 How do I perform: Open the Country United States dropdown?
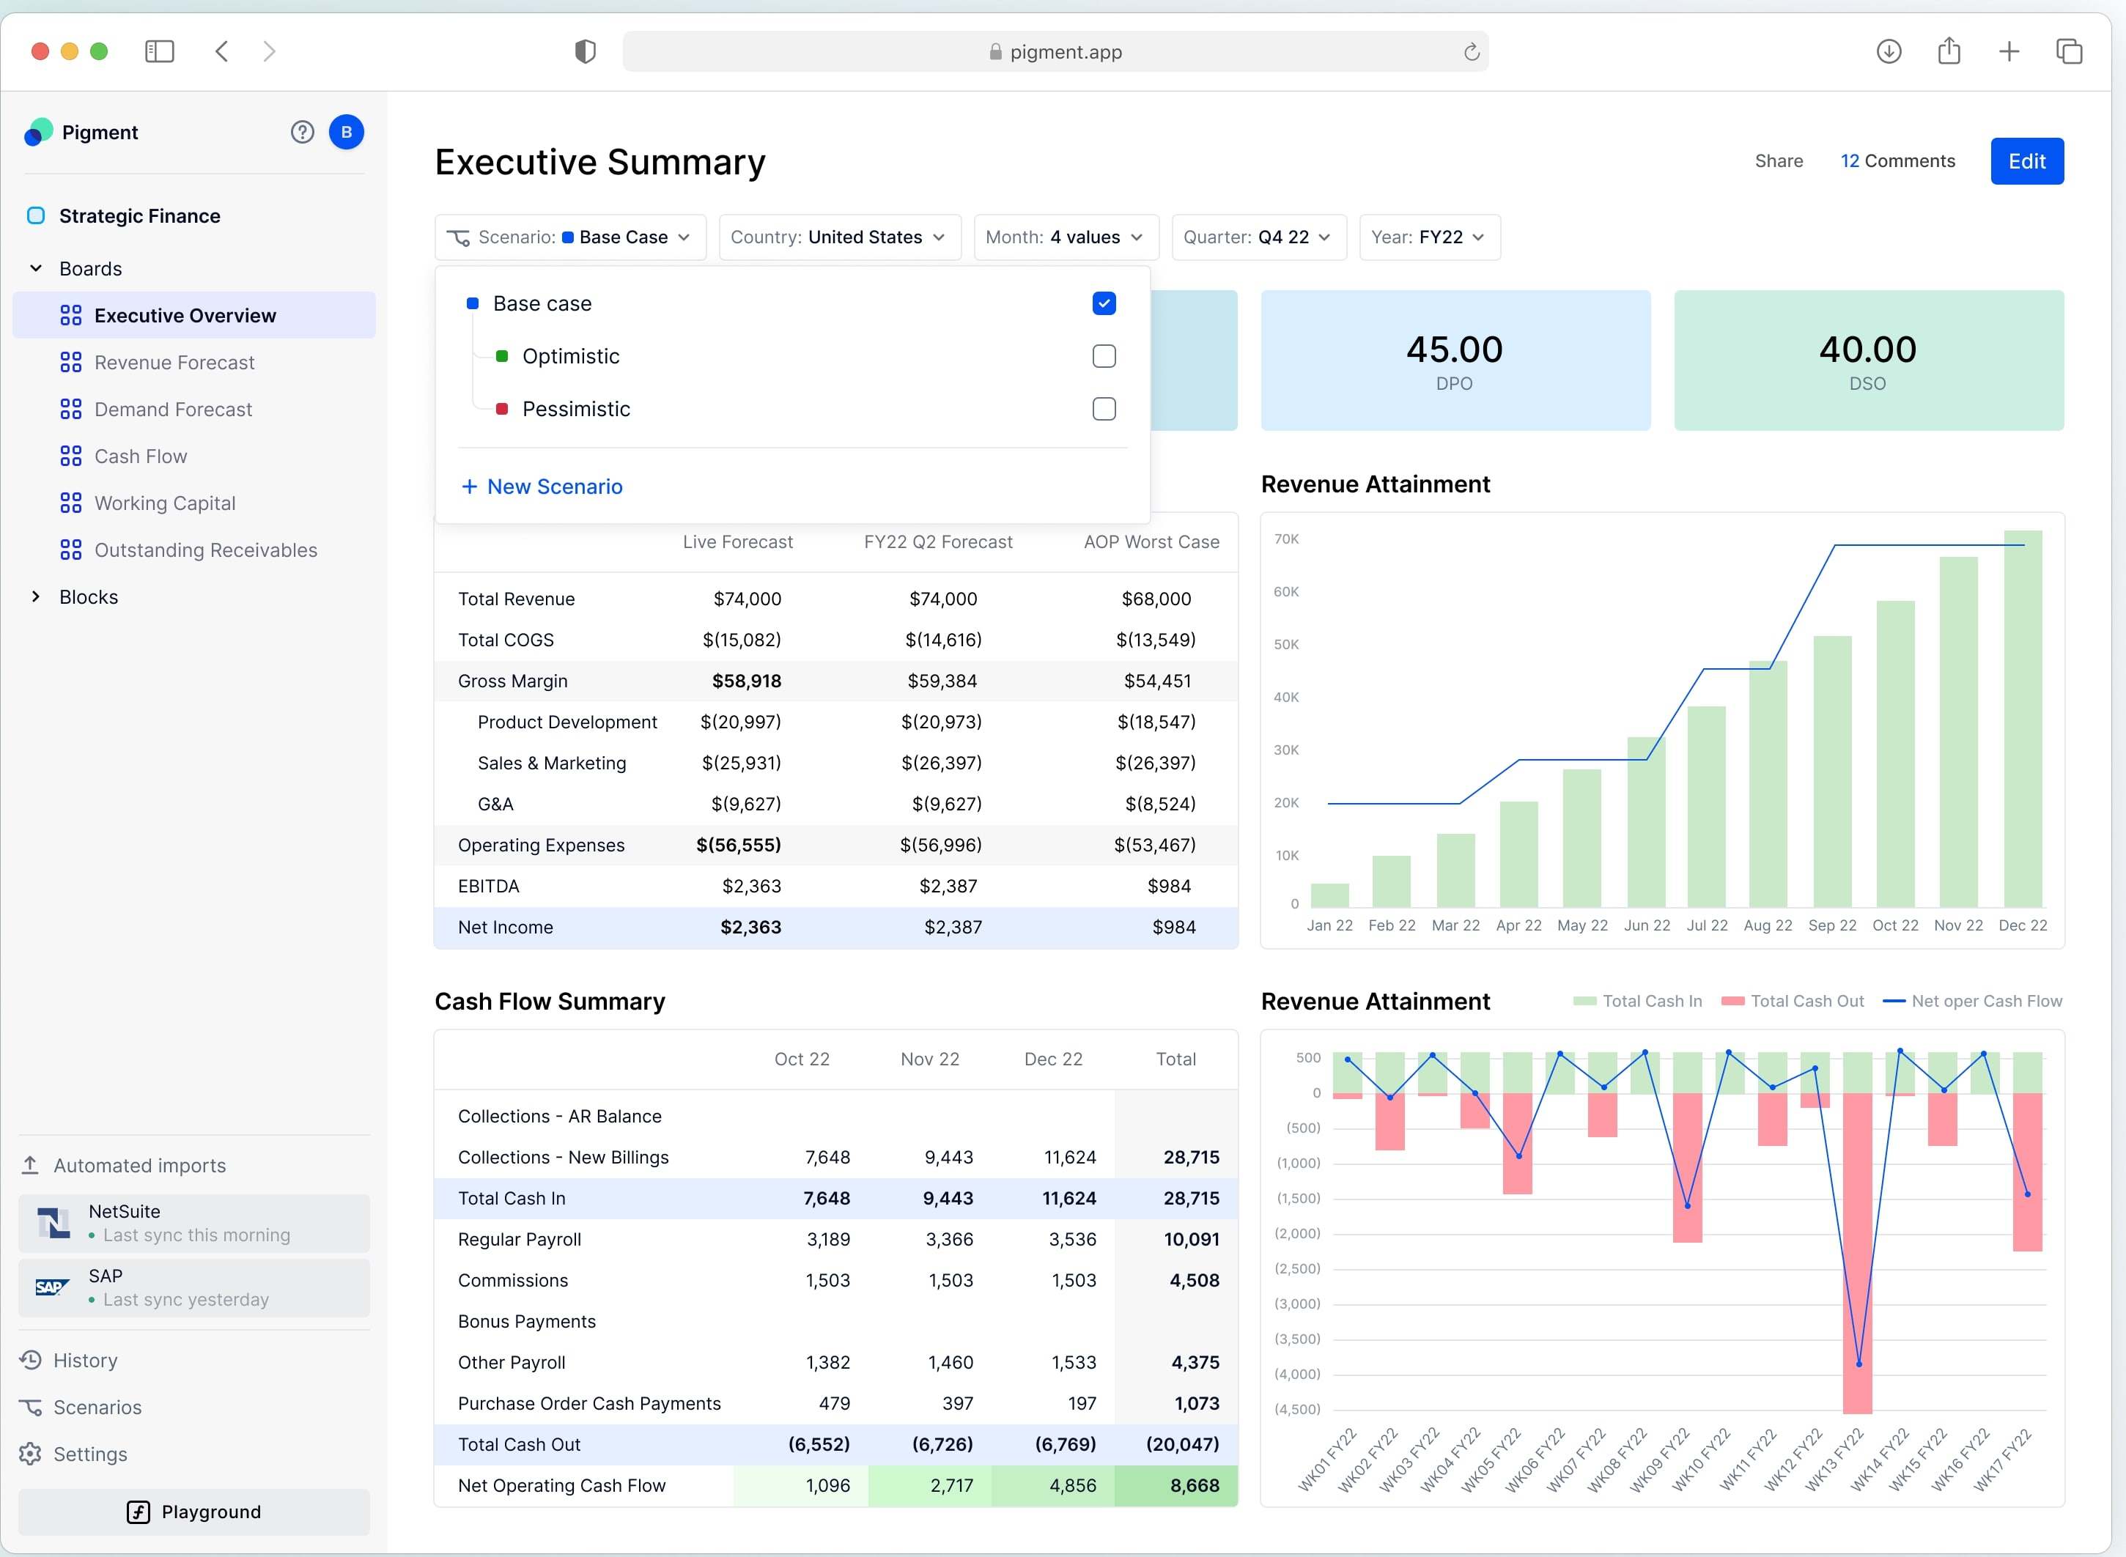(x=838, y=237)
